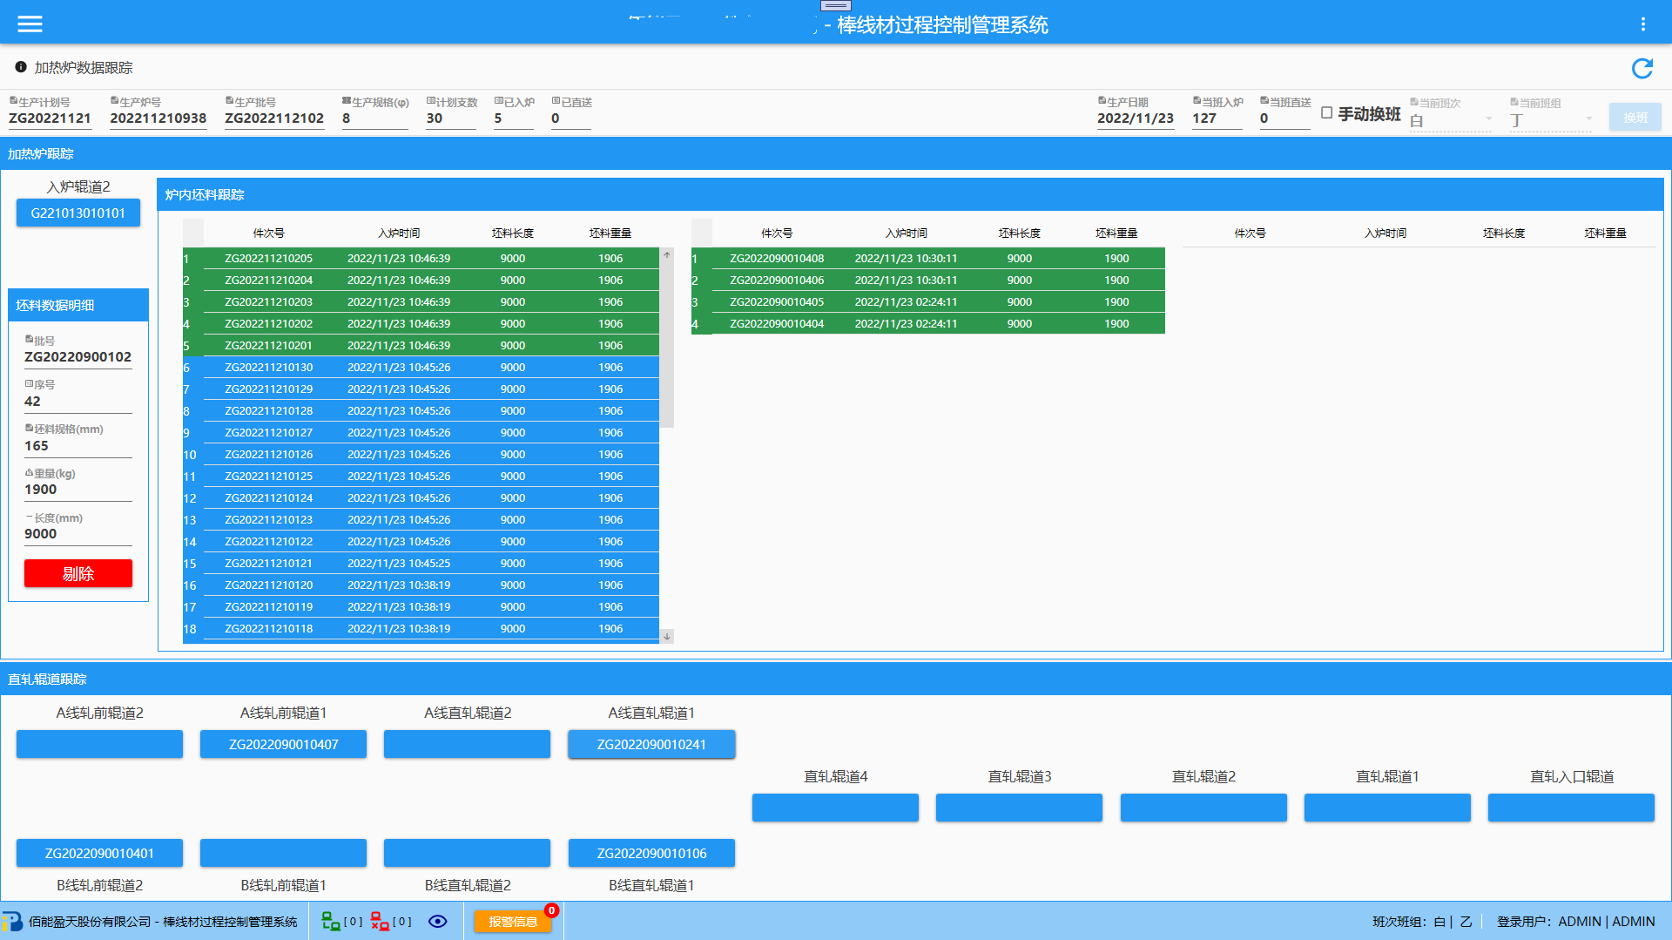
Task: Open the vertical dots options menu
Action: coord(1643,24)
